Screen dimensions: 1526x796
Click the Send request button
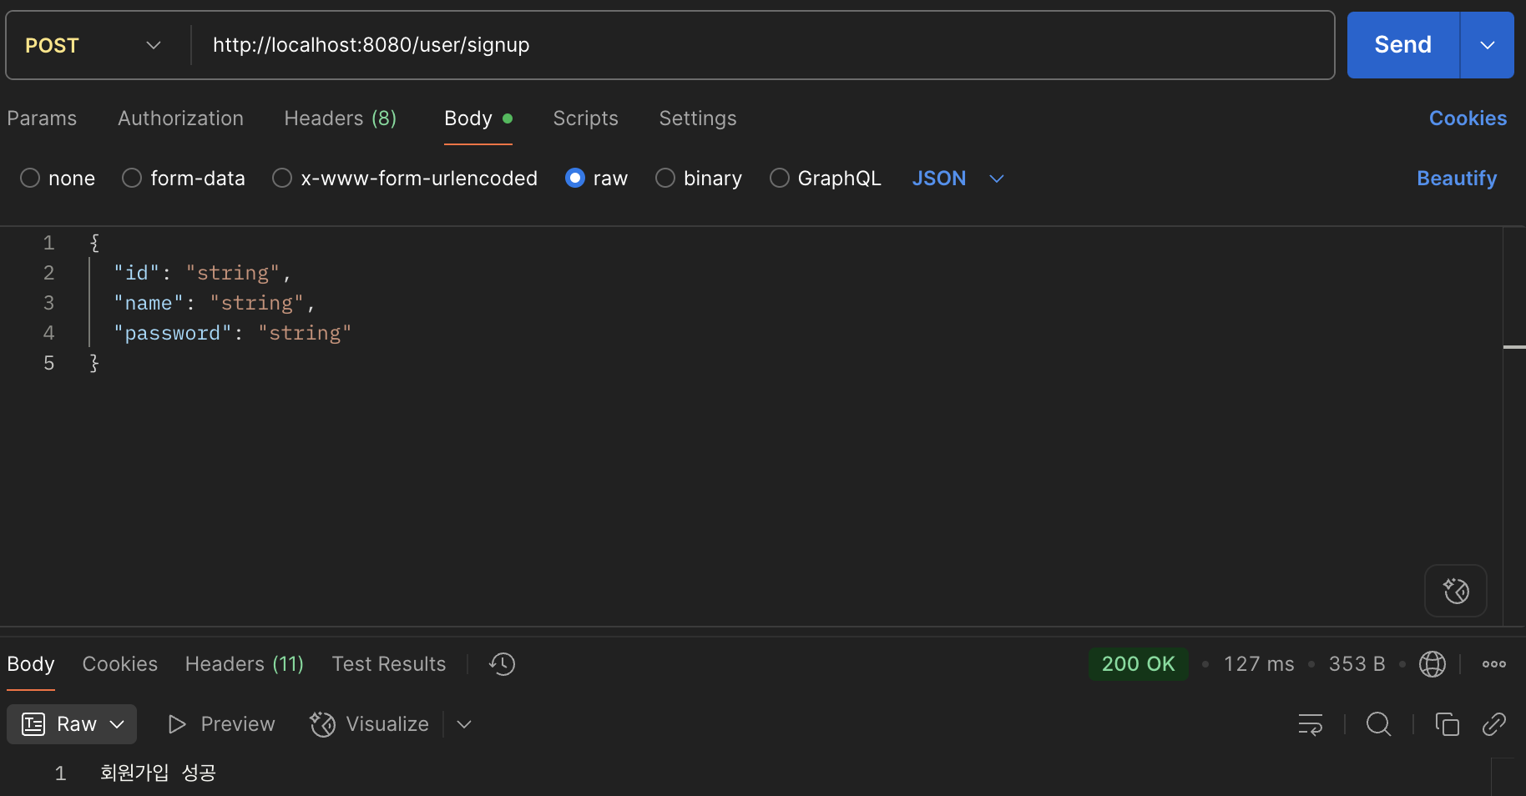pos(1402,45)
